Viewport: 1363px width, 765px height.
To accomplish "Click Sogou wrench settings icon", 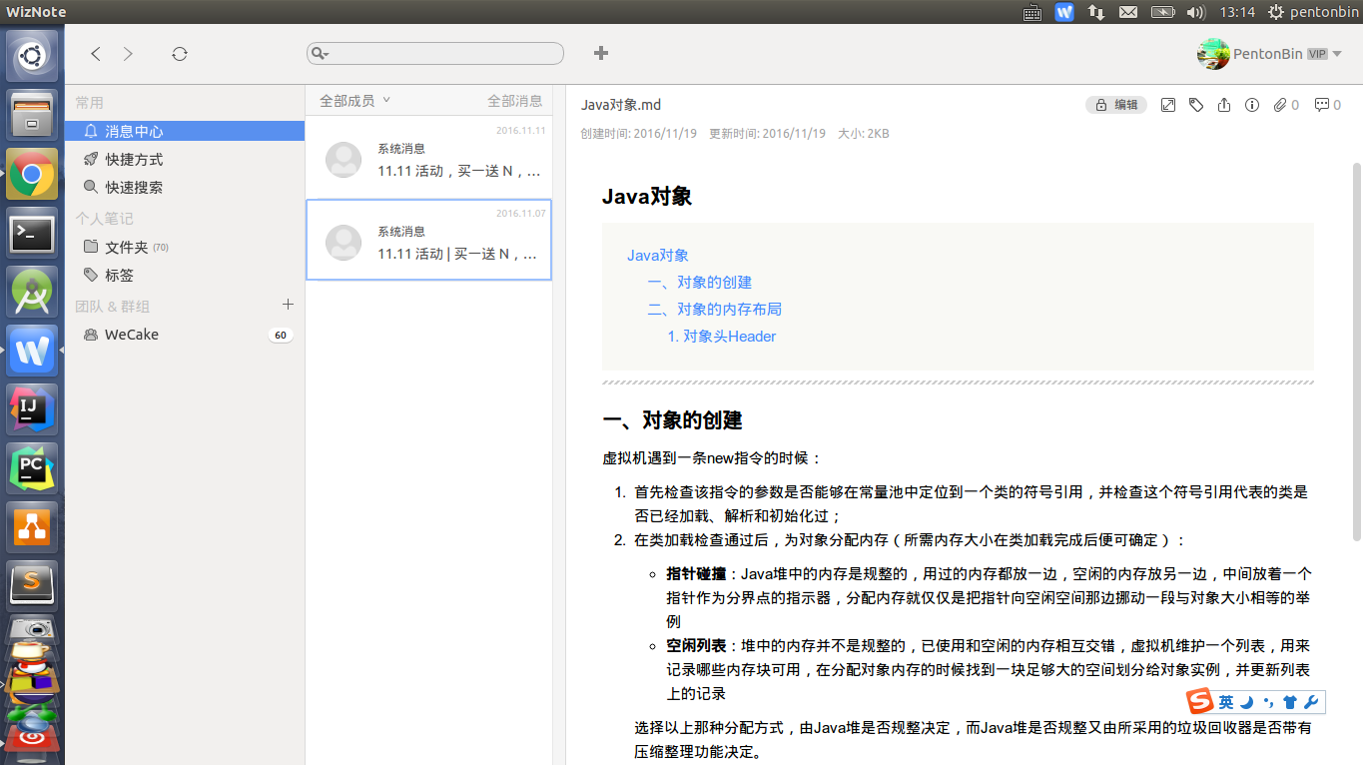I will [x=1311, y=702].
